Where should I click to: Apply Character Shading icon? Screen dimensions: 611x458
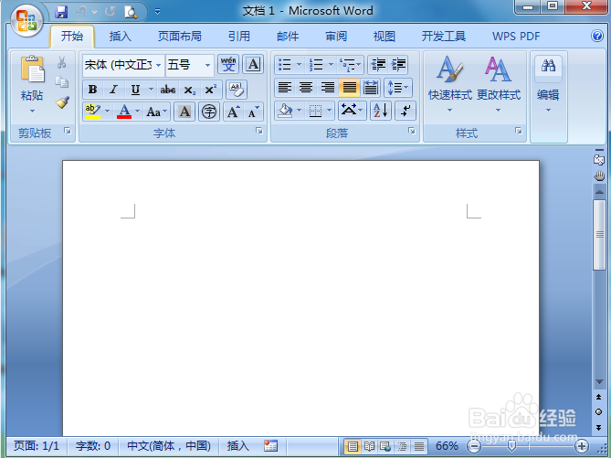[x=184, y=112]
